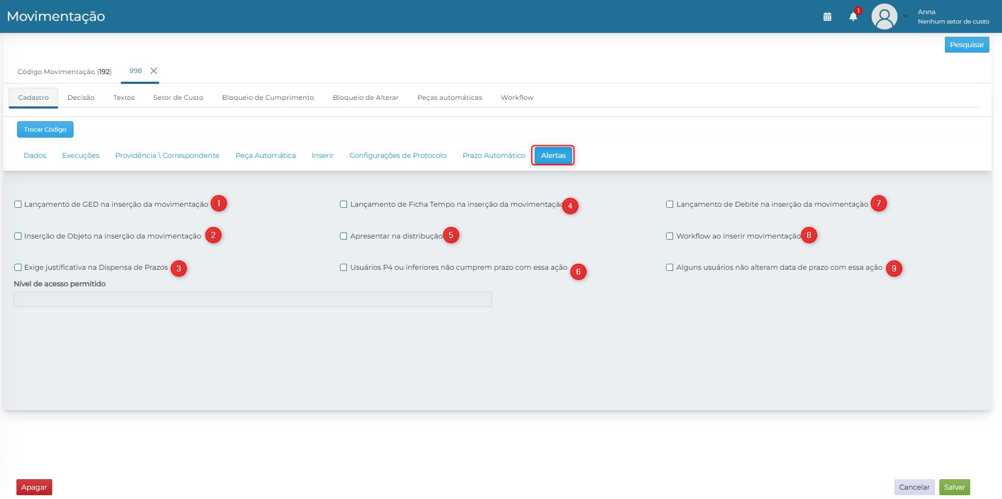
Task: Select the Alertas sub-tab
Action: tap(553, 156)
